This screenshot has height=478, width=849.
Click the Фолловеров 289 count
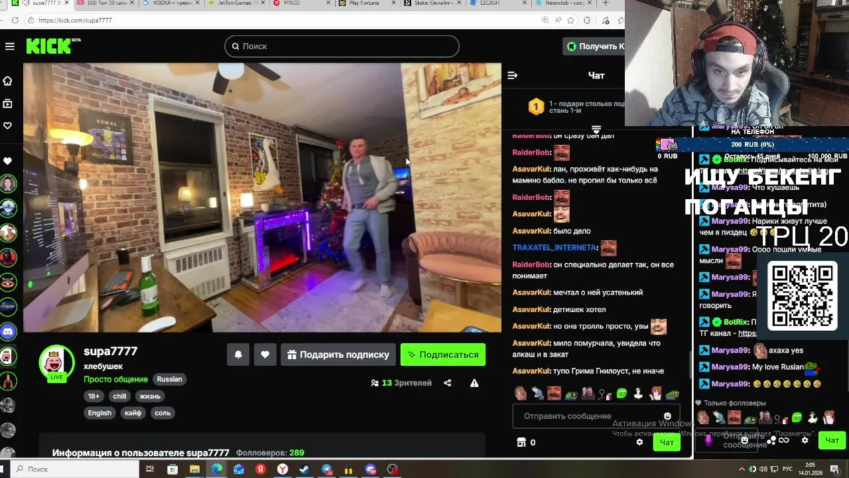click(x=270, y=453)
